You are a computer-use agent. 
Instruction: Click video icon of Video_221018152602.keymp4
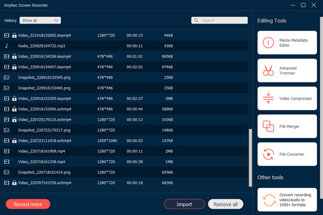(x=6, y=35)
